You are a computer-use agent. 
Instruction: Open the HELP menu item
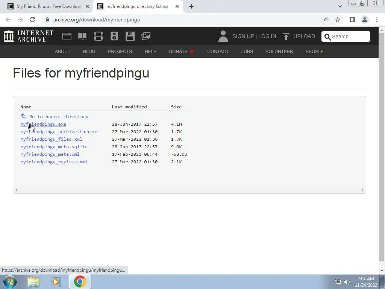tap(150, 52)
